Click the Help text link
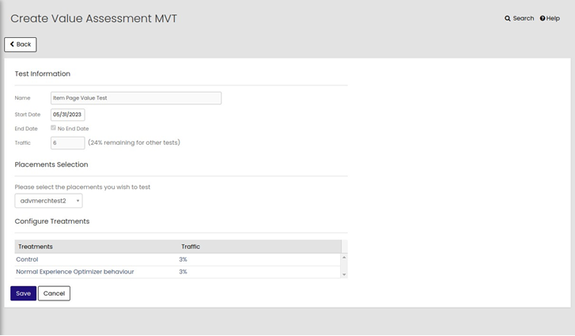The image size is (575, 336). (x=553, y=18)
